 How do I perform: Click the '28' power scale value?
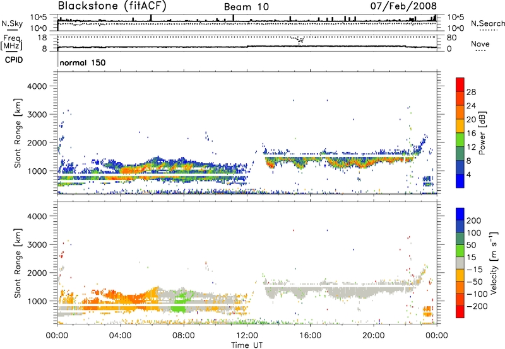tap(471, 92)
